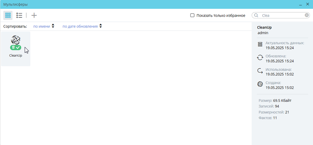313x145 pixels.
Task: Select the CleanUp label under the tile
Action: [x=16, y=55]
